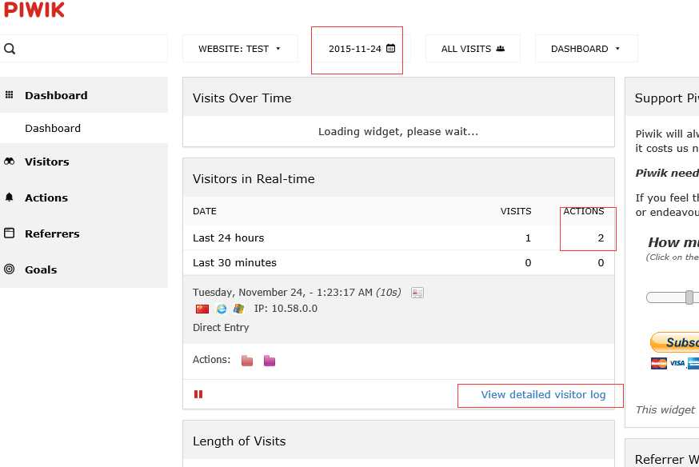
Task: Click the China country flag icon
Action: click(202, 309)
